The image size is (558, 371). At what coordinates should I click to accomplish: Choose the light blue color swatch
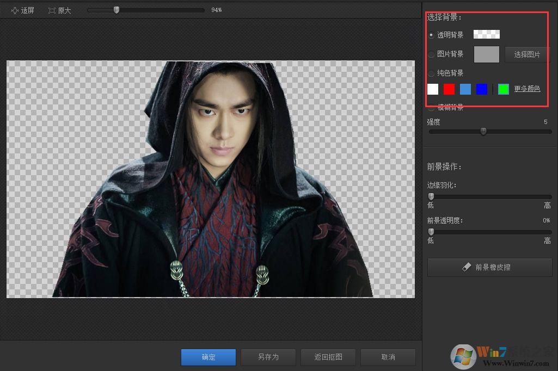point(465,89)
